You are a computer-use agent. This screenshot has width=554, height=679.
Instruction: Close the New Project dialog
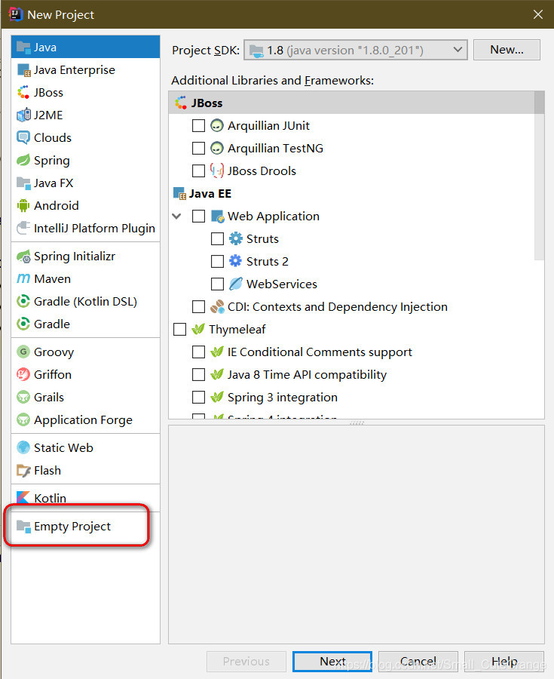[x=538, y=14]
